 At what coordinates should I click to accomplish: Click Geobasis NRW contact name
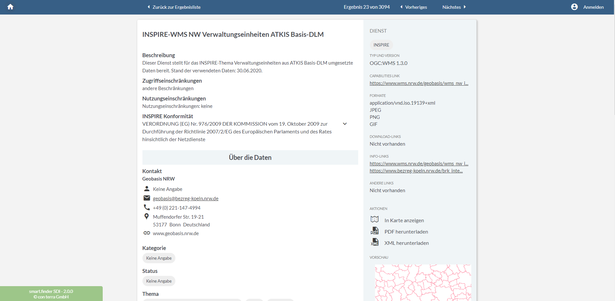pos(158,179)
